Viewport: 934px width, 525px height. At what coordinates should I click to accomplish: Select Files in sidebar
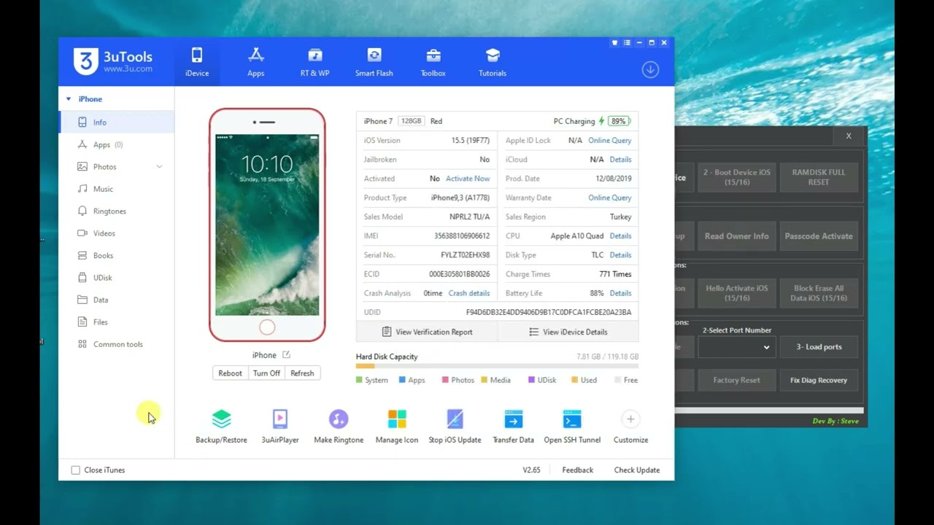pos(117,322)
